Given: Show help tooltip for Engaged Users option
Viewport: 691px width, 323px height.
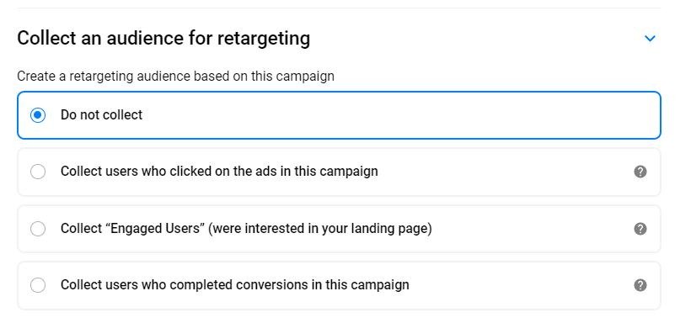Looking at the screenshot, I should pos(640,229).
